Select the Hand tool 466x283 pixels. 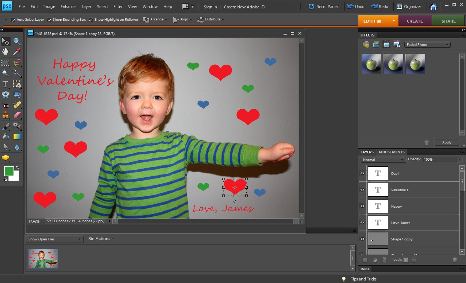5,52
